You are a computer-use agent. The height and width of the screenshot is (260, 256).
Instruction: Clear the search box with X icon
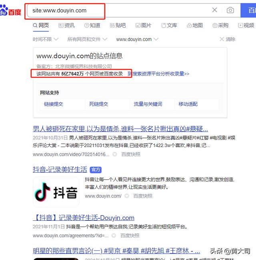(215, 10)
